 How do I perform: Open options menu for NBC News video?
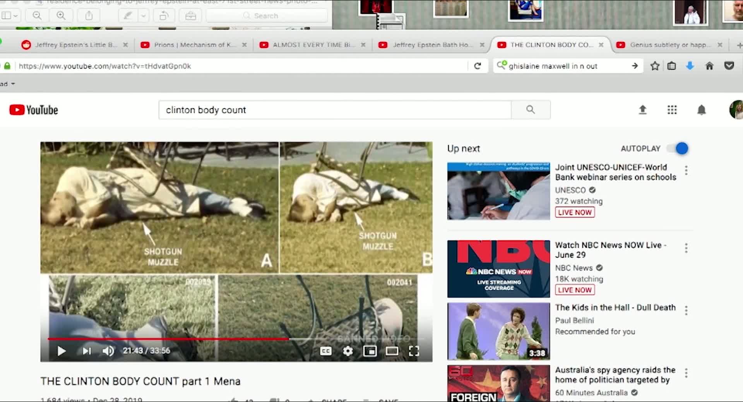pyautogui.click(x=686, y=248)
